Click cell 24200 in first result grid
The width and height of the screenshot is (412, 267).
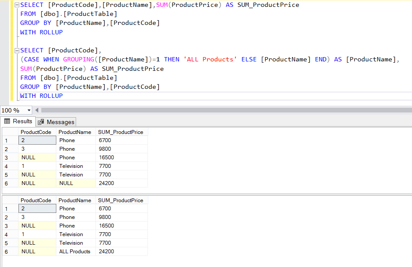[x=121, y=183]
